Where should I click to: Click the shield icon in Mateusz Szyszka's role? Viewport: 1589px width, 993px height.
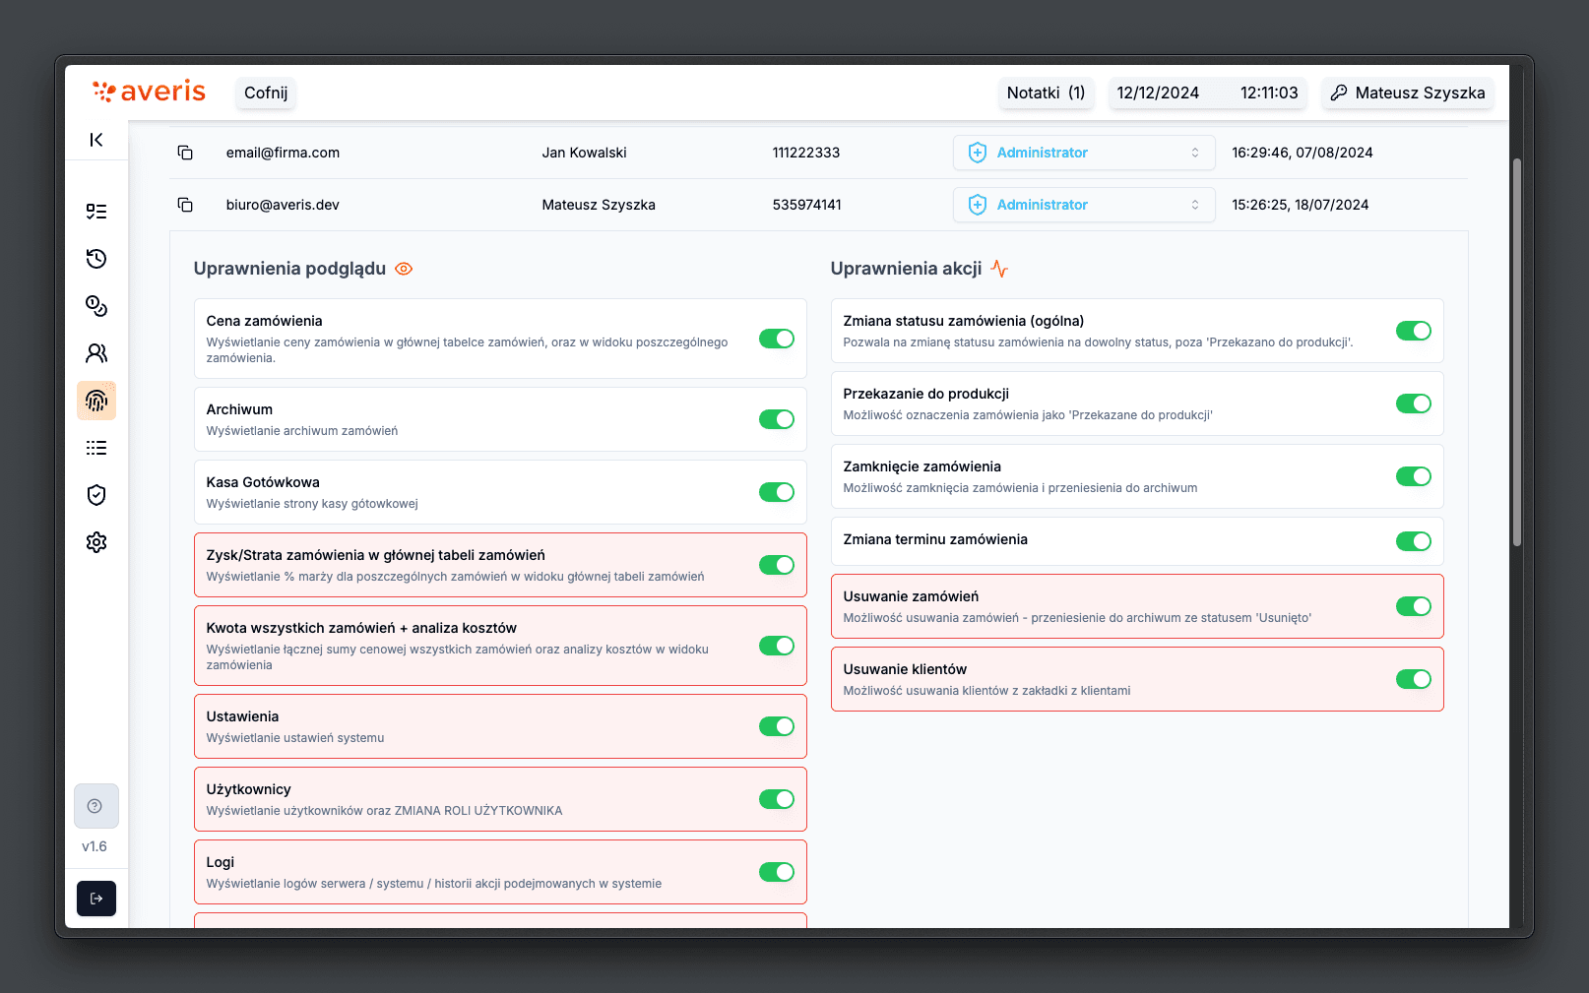point(978,205)
